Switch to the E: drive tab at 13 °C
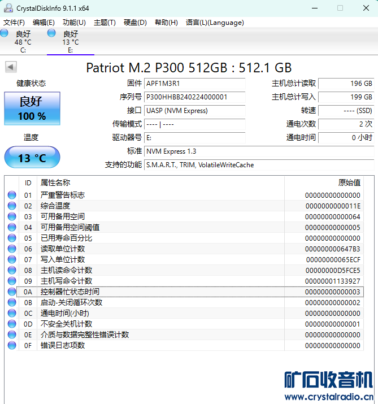Viewport: 378px width, 404px height. point(71,41)
